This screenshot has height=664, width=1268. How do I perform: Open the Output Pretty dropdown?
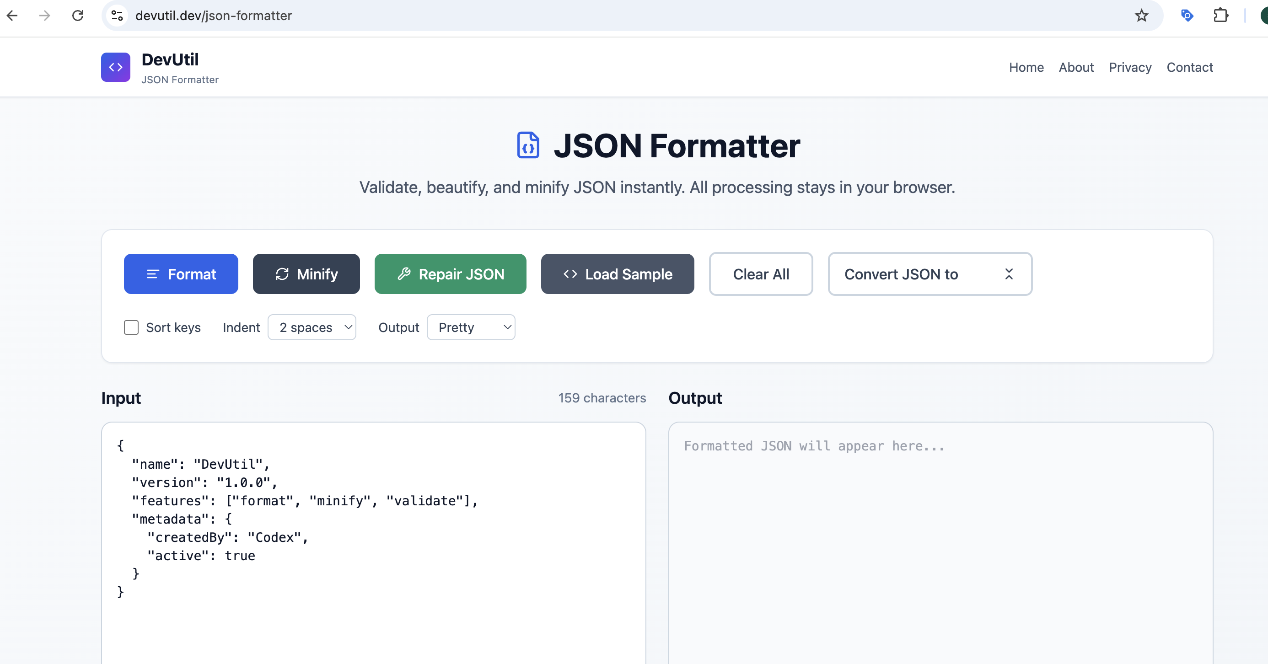[x=471, y=327]
